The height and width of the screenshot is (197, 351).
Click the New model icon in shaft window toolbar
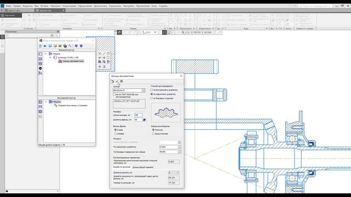click(x=40, y=46)
